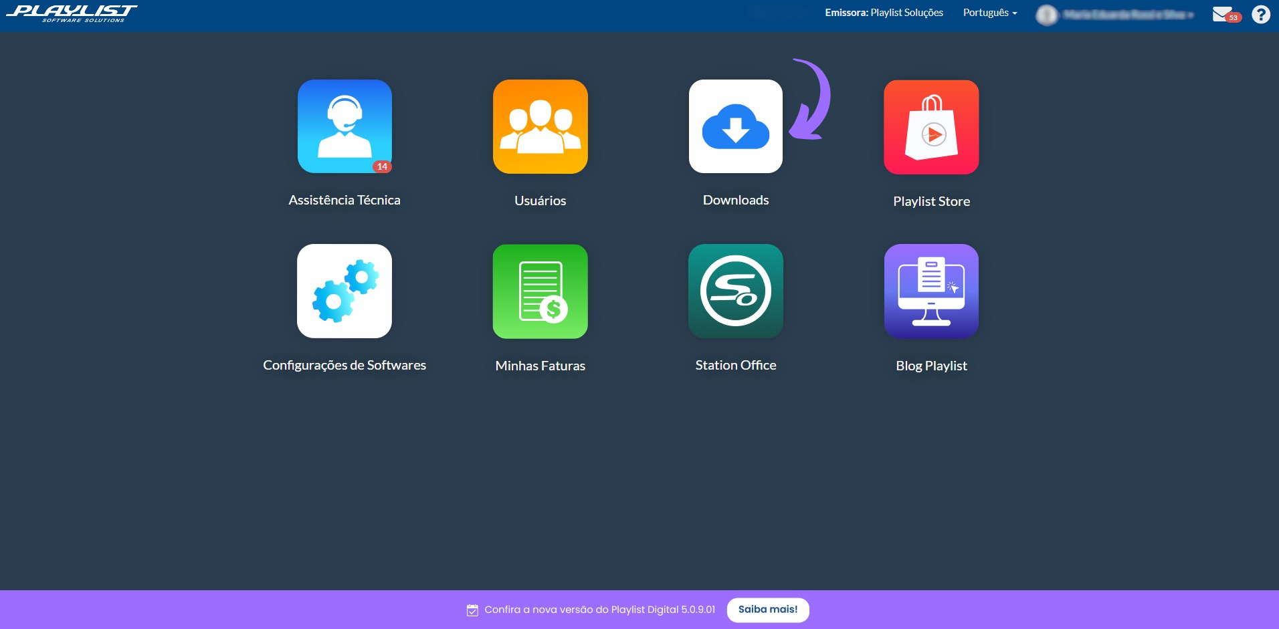Open the Usuários people icon
Screen dimensions: 1279x629
click(x=540, y=126)
